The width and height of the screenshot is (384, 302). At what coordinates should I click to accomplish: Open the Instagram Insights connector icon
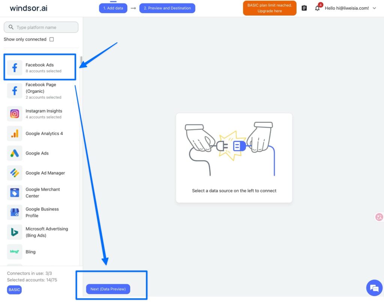pyautogui.click(x=15, y=114)
